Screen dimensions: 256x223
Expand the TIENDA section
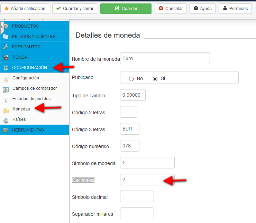[35, 57]
